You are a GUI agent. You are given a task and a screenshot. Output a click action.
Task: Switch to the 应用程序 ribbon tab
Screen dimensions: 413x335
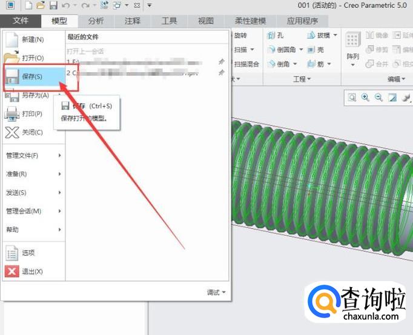(x=302, y=21)
